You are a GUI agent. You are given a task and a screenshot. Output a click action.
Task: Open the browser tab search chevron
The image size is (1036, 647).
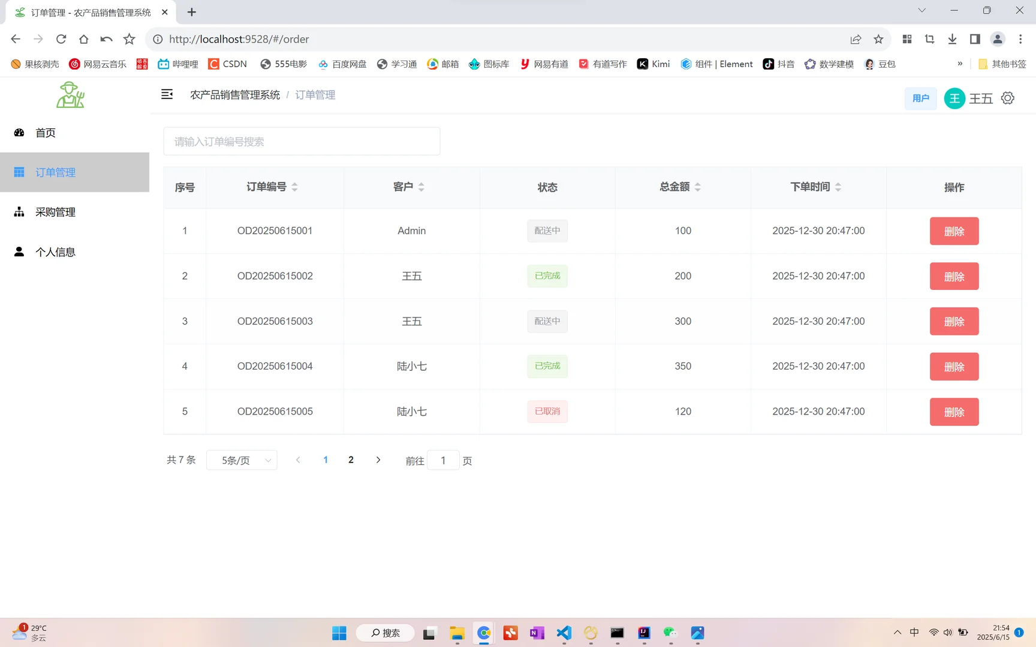coord(921,10)
